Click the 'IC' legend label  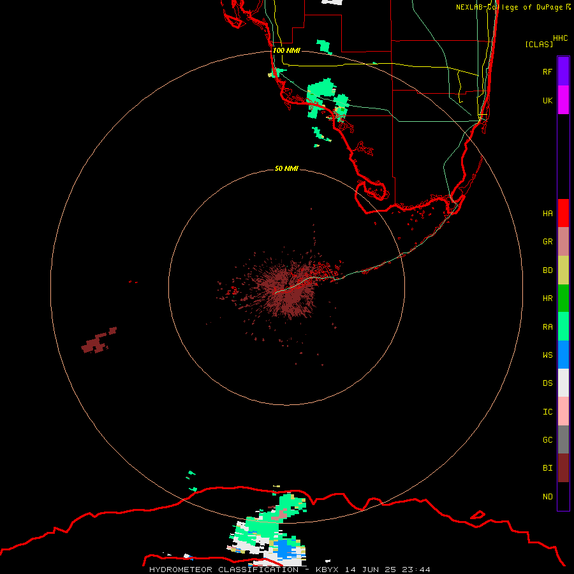(547, 412)
